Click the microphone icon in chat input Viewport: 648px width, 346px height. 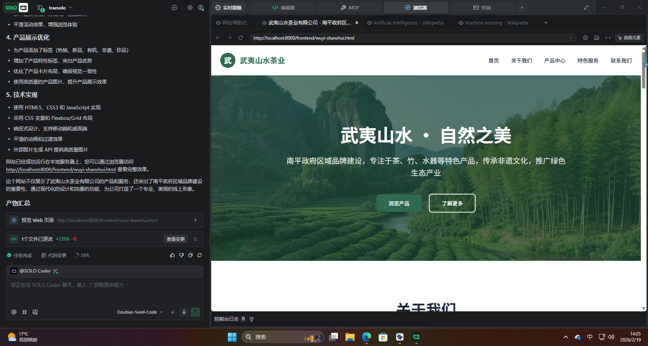(184, 312)
